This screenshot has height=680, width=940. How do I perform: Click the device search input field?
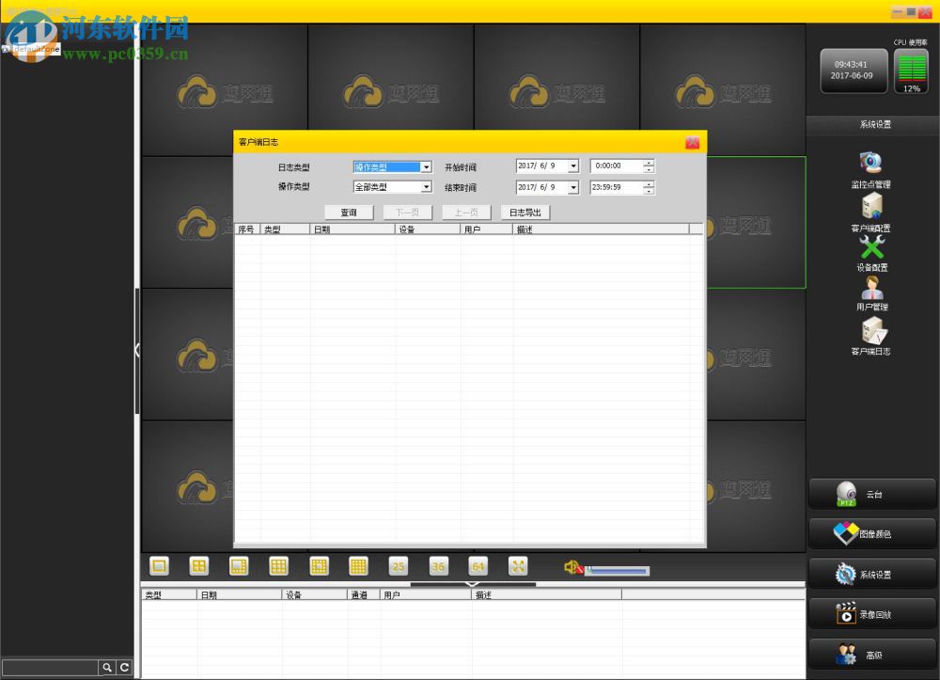coord(51,668)
